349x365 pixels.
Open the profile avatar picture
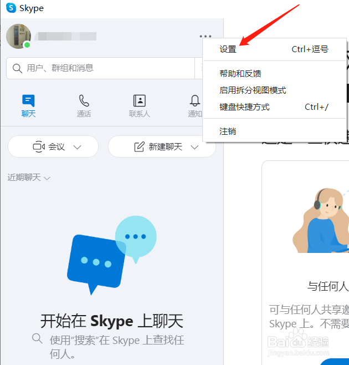pos(19,36)
